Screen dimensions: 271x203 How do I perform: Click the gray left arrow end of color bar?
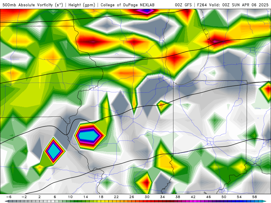tap(6, 201)
